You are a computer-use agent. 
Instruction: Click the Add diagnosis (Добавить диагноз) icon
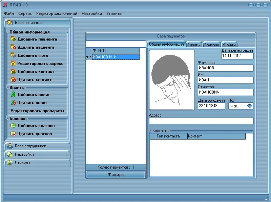pyautogui.click(x=13, y=126)
